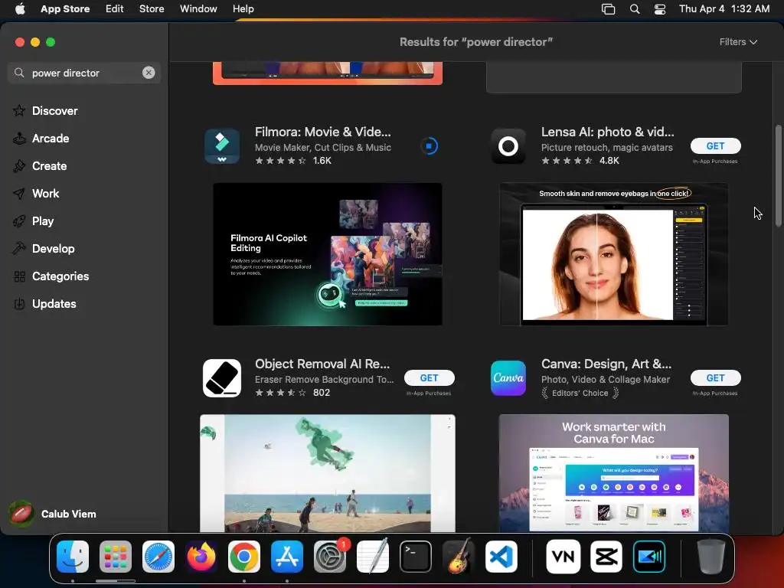Open Filmora: Movie & Video title
Image resolution: width=784 pixels, height=588 pixels.
click(x=323, y=132)
